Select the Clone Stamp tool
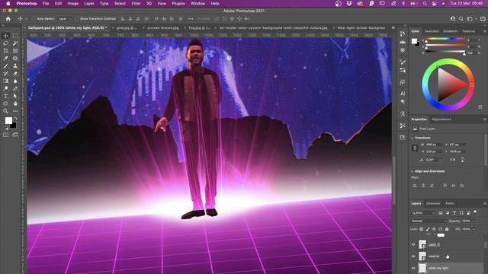The image size is (488, 274). [15, 66]
